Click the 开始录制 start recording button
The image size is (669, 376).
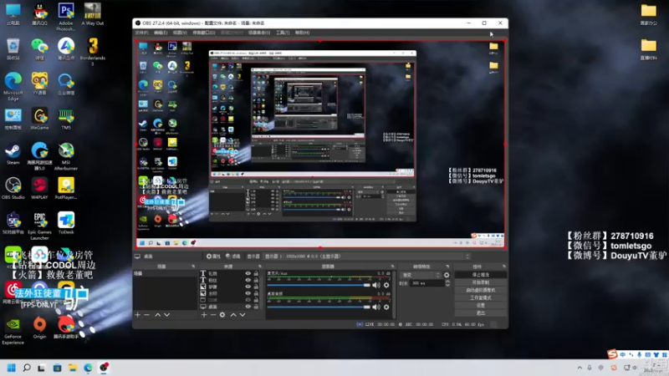[x=480, y=282]
